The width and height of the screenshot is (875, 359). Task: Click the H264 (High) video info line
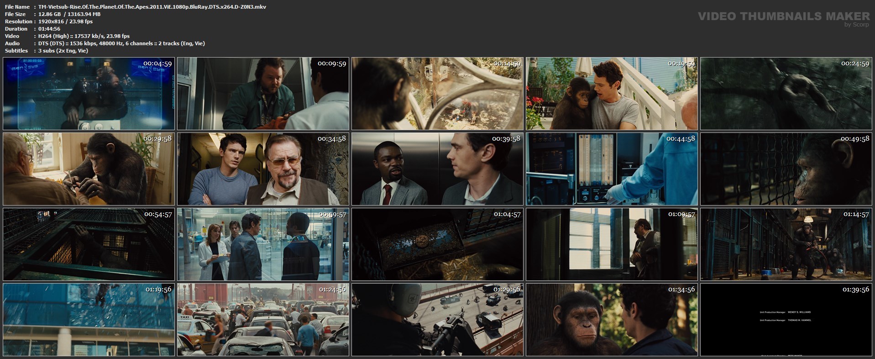click(x=84, y=36)
